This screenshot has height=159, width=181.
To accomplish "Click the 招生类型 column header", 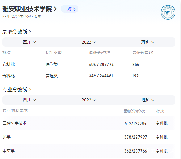I will pyautogui.click(x=54, y=53).
